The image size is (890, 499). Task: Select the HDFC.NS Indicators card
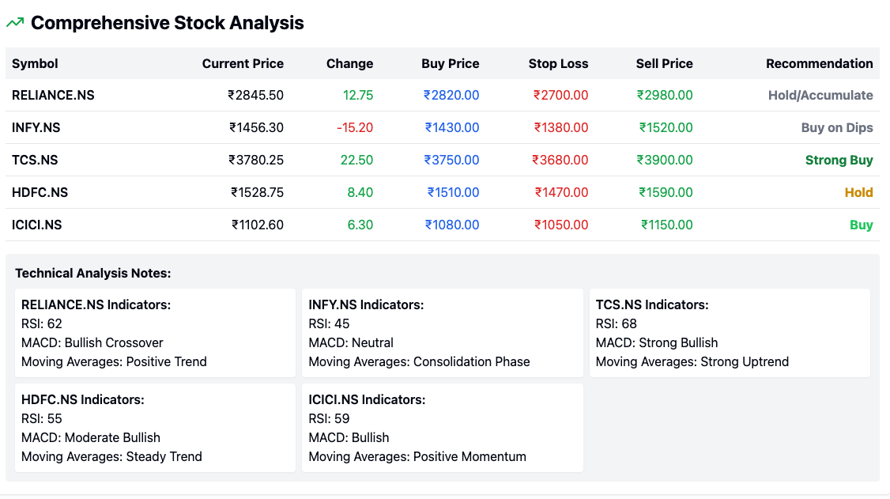pos(155,428)
